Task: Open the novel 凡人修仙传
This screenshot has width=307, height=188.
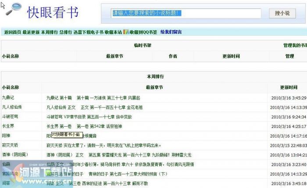Action: 12,107
